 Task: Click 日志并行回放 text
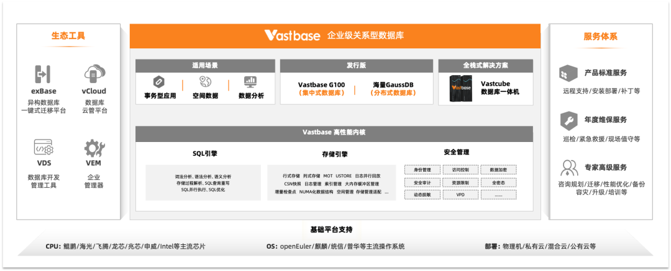[368, 175]
